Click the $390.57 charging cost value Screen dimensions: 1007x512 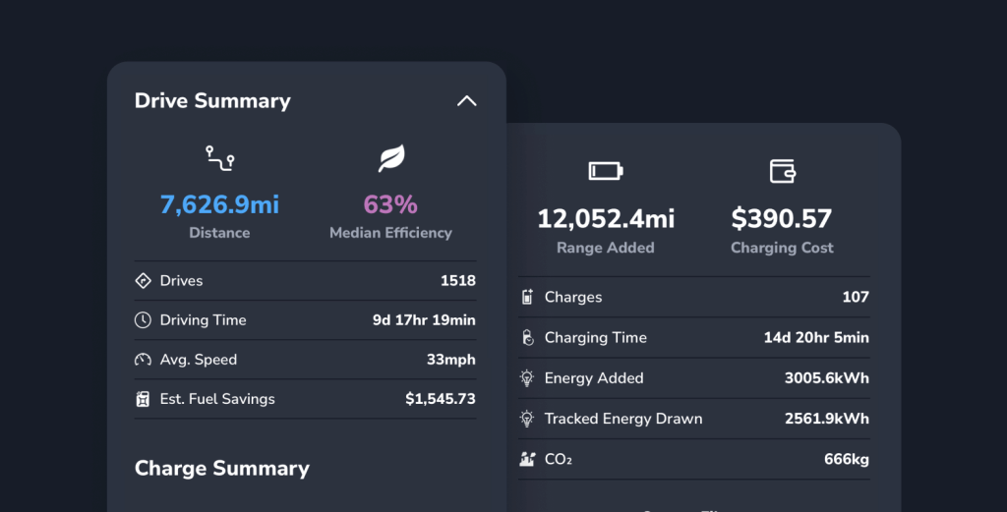pyautogui.click(x=782, y=218)
